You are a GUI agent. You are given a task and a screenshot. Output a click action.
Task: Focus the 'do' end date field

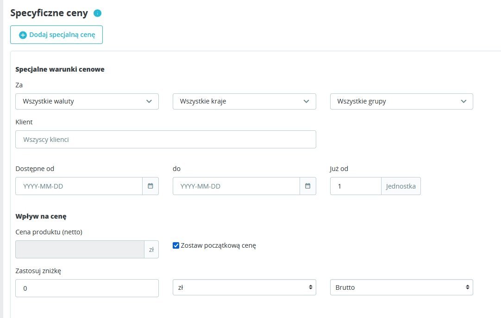point(236,186)
